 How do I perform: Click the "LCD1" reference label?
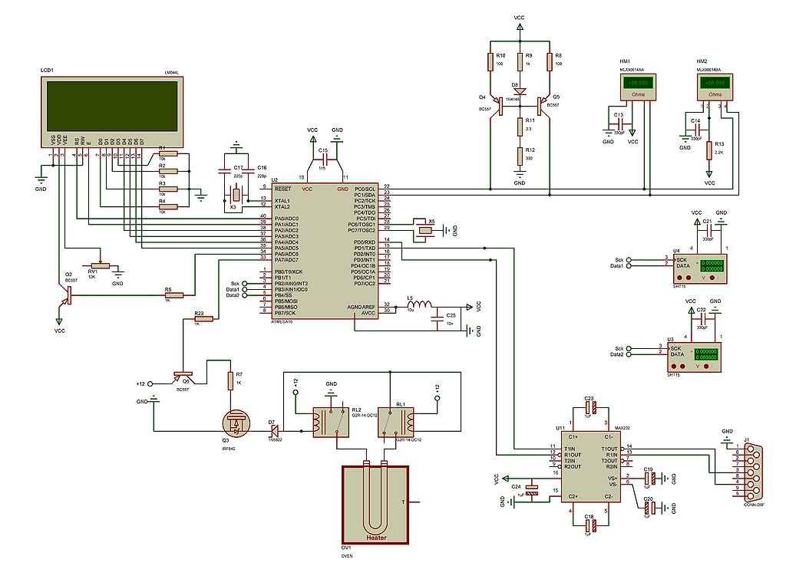pos(47,70)
